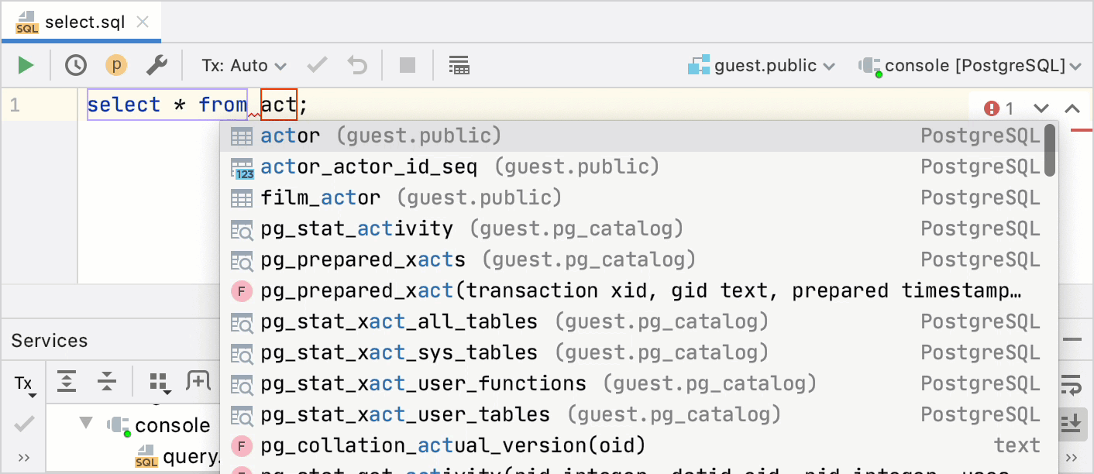Open console settings via the wrench icon

158,65
